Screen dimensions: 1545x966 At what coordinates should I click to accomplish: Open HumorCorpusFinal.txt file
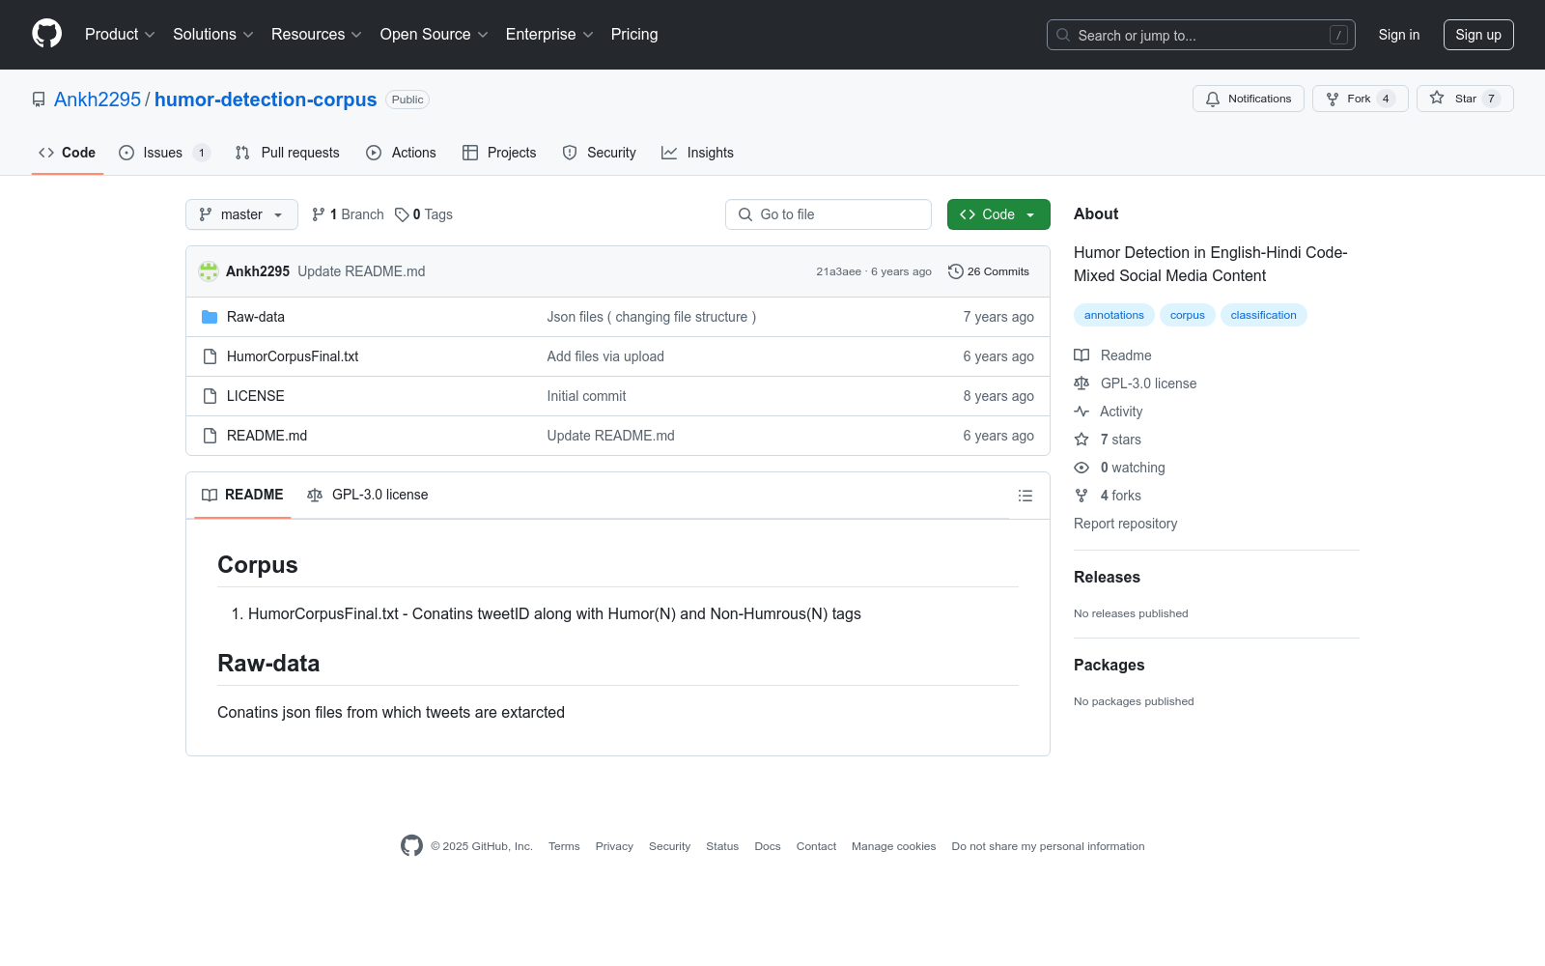[293, 356]
